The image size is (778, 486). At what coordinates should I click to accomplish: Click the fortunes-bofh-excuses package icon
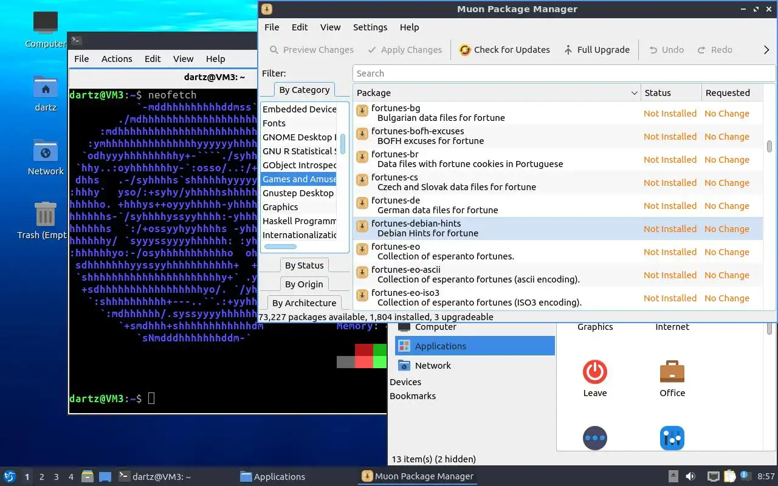pyautogui.click(x=362, y=134)
